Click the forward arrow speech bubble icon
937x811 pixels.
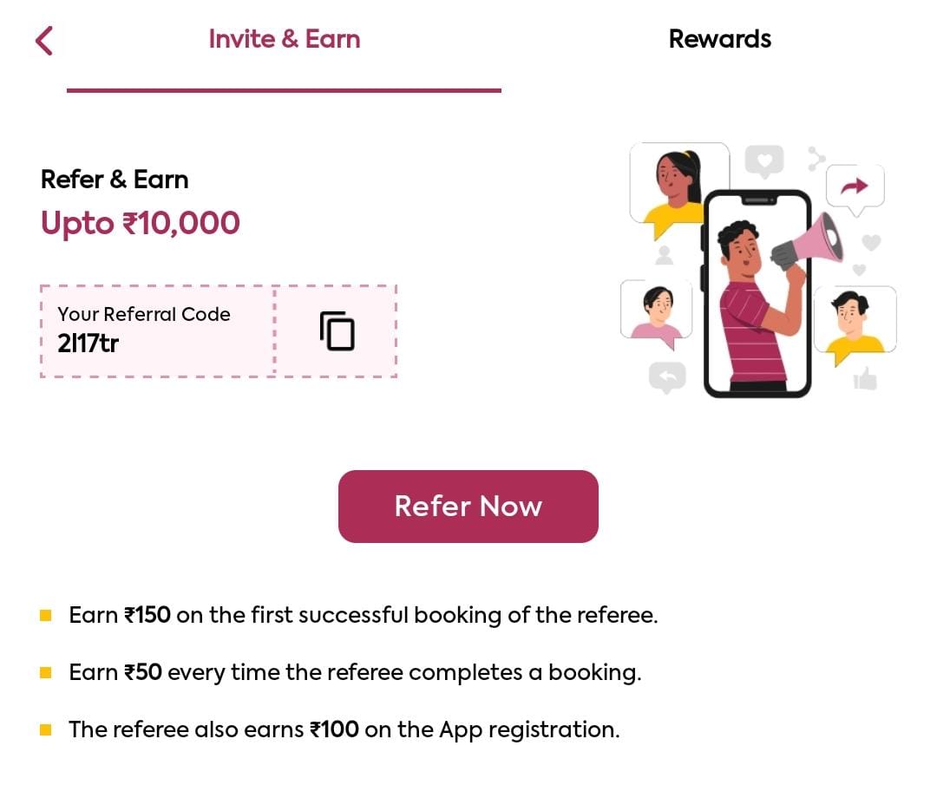855,186
